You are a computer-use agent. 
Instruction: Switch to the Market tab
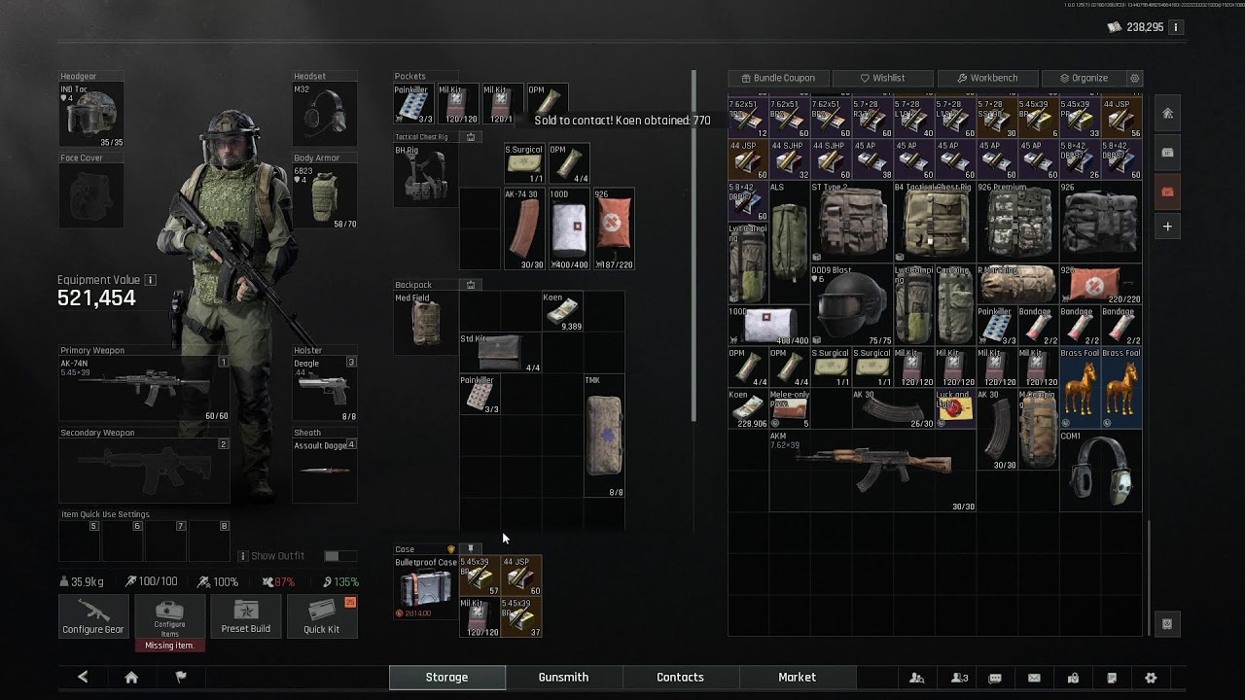pyautogui.click(x=797, y=677)
